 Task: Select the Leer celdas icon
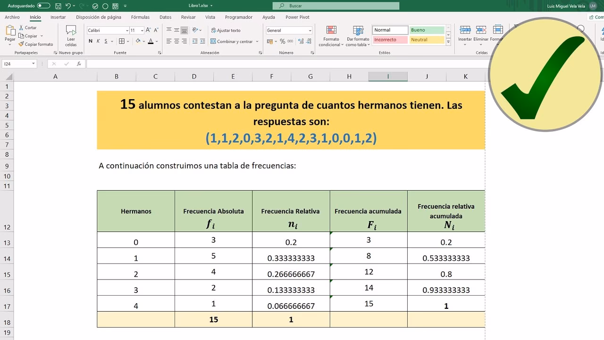(71, 35)
